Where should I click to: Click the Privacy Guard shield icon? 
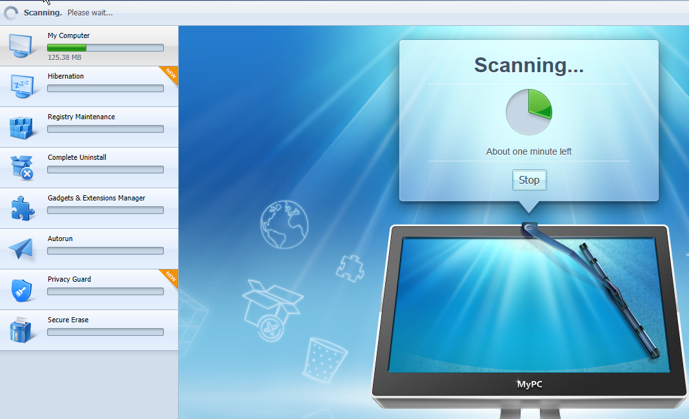tap(21, 290)
